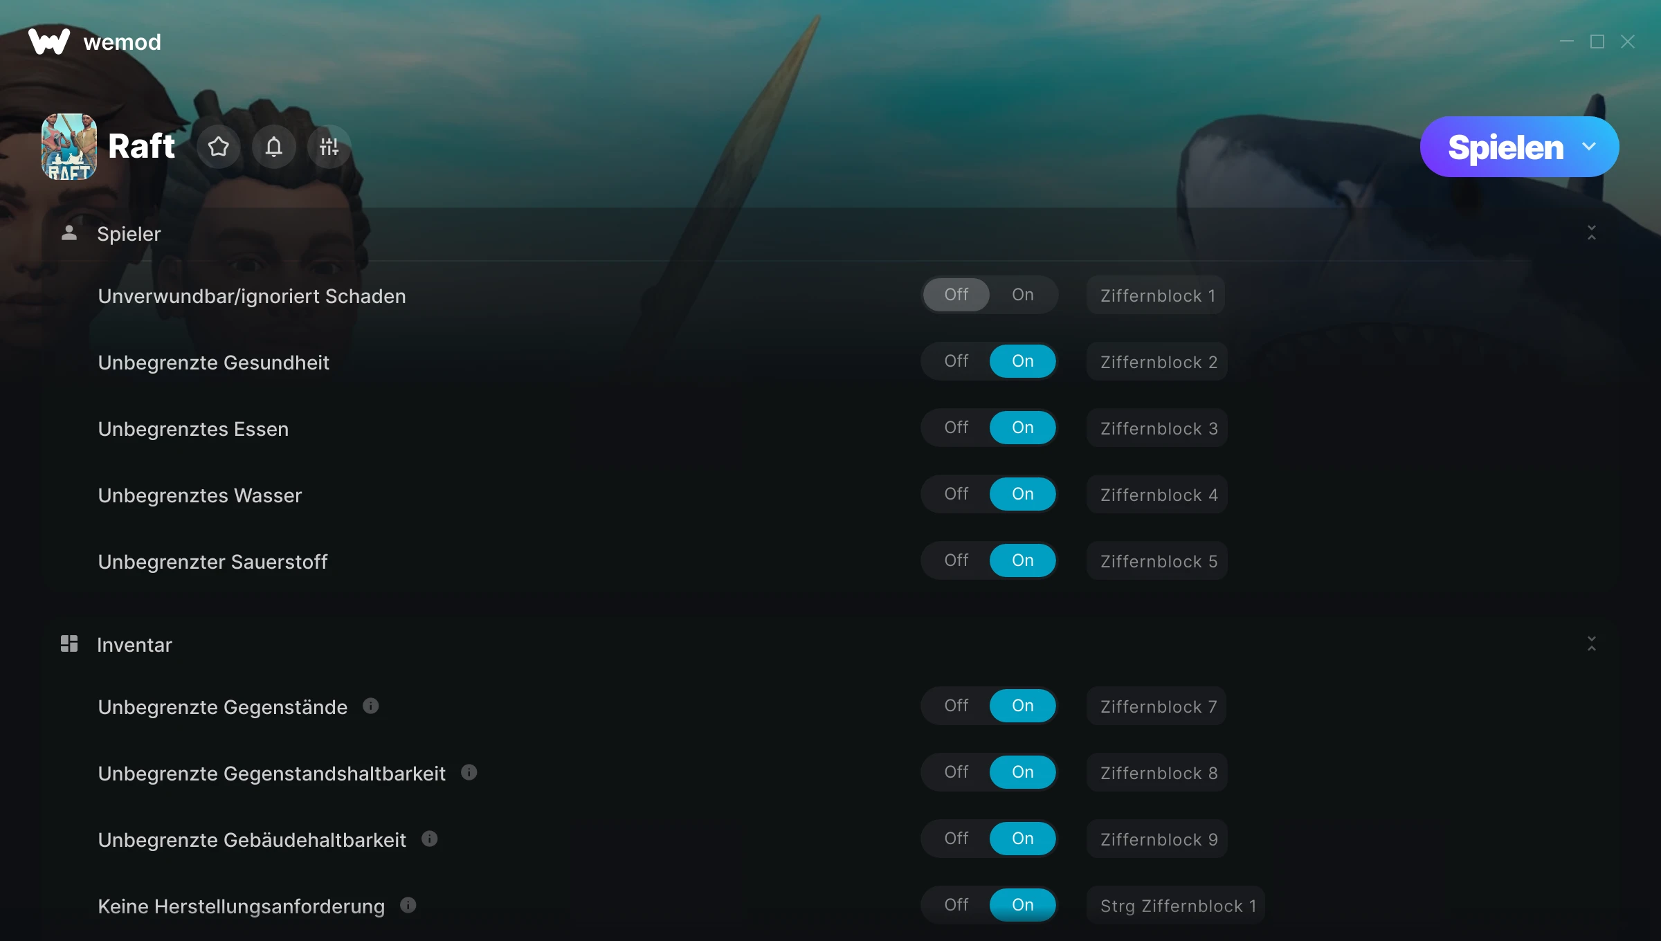Select the Spieler category header

129,234
